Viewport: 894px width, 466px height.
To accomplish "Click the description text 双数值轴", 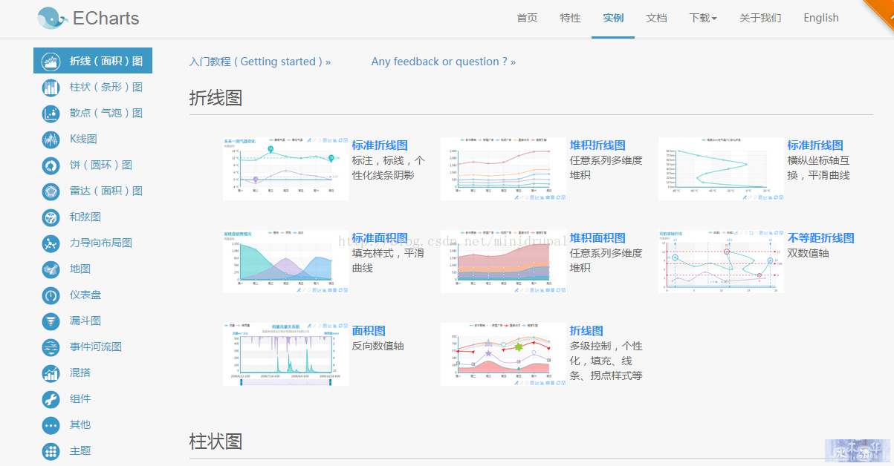I will tap(809, 253).
